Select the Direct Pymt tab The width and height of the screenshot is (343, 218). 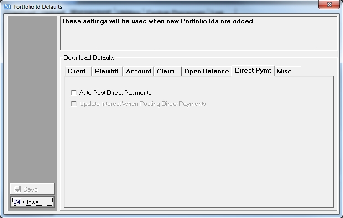click(253, 71)
